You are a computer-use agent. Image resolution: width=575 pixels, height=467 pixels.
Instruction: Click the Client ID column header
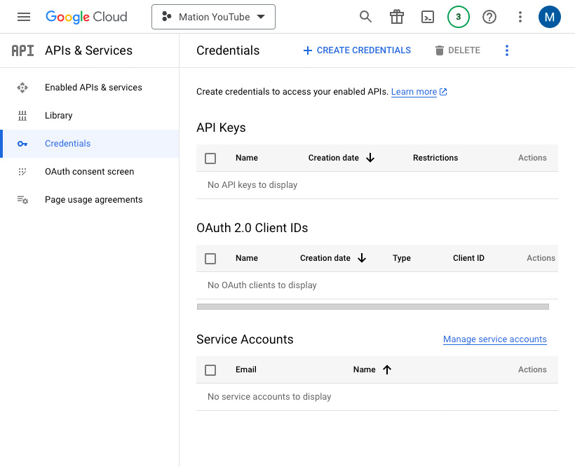coord(468,258)
